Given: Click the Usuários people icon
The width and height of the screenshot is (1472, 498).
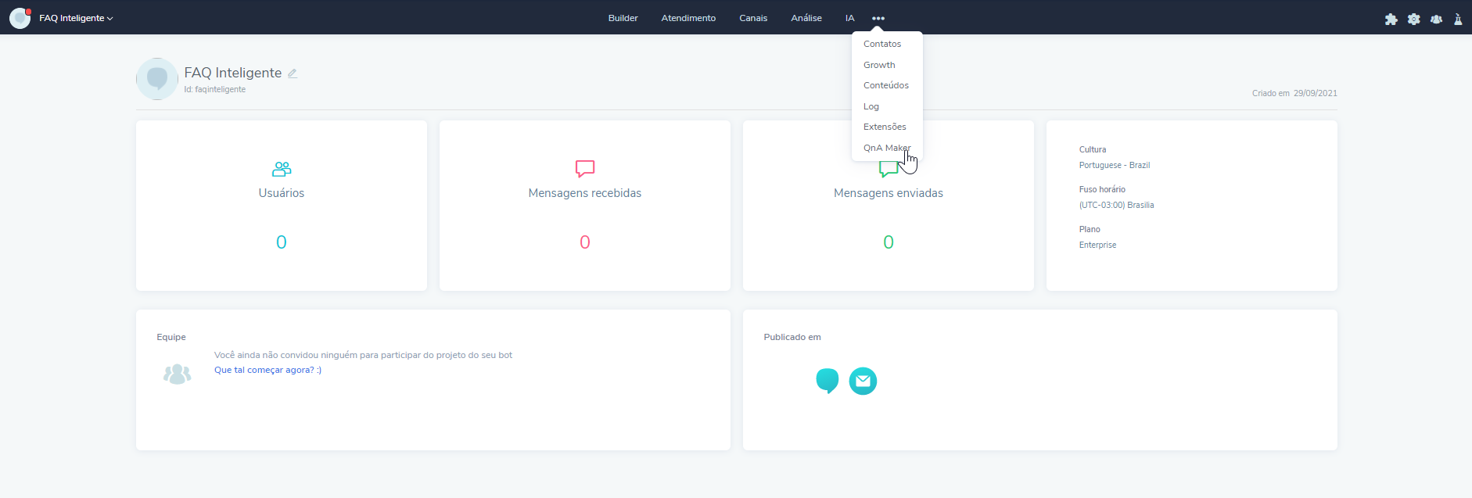Looking at the screenshot, I should [x=282, y=169].
